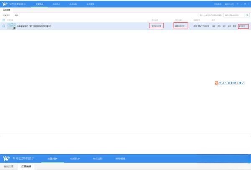Click the Sogou input method logo icon
Image resolution: width=251 pixels, height=172 pixels.
tap(216, 82)
